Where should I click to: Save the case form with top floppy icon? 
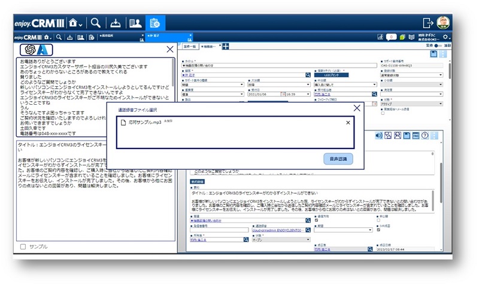click(433, 54)
